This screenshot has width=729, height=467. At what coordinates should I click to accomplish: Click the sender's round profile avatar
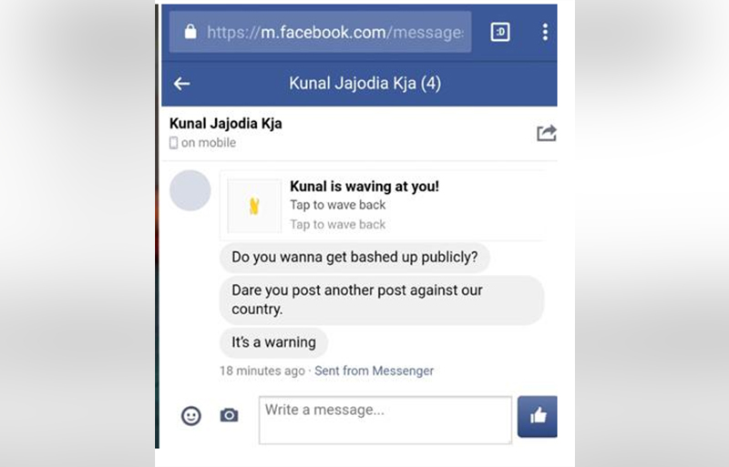point(190,190)
